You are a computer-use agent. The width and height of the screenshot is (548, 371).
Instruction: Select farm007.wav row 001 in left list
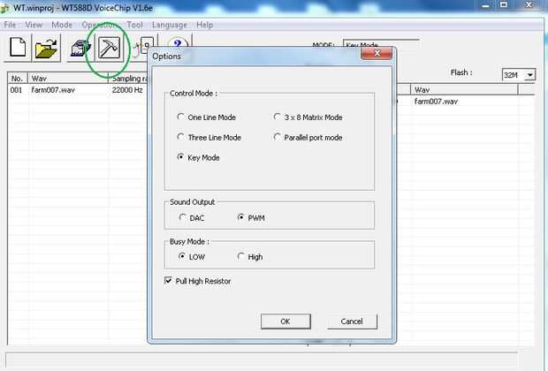point(77,90)
